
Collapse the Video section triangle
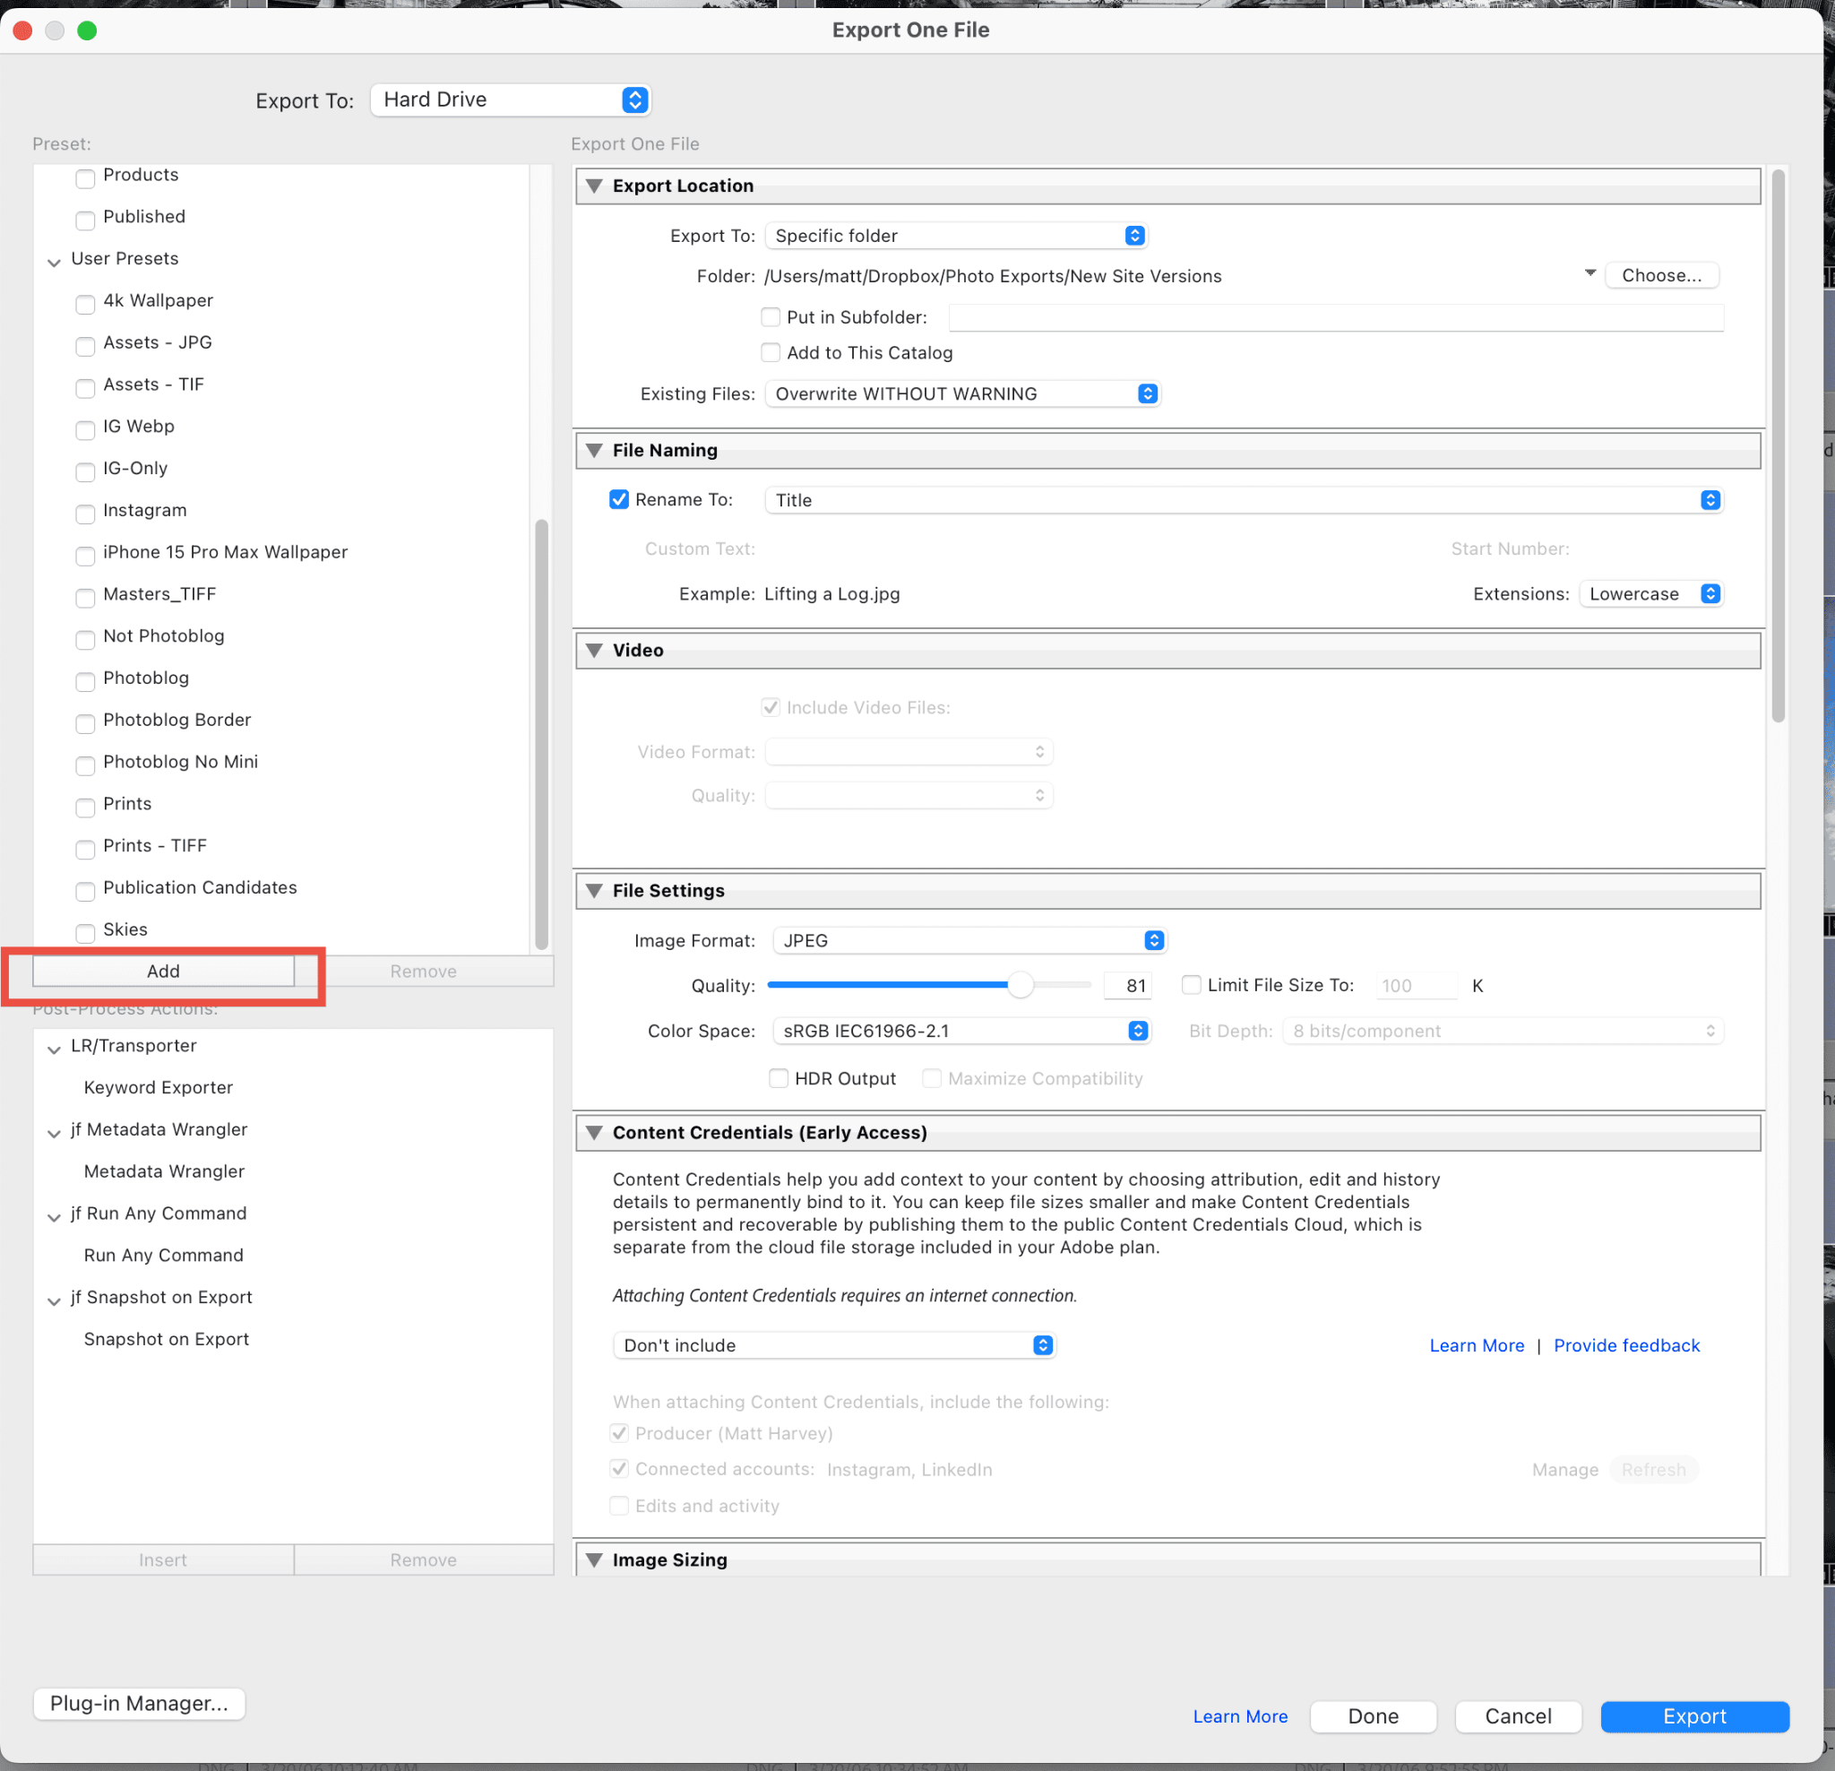[x=593, y=650]
